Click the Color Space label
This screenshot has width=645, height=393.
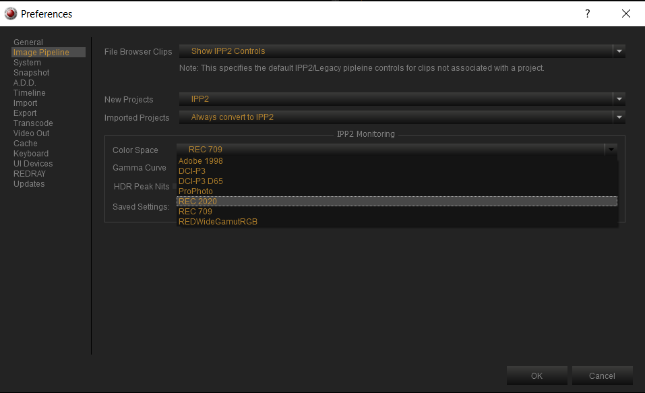(135, 150)
